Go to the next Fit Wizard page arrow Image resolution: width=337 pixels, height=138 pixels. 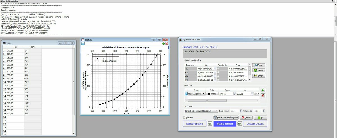[x=240, y=124]
